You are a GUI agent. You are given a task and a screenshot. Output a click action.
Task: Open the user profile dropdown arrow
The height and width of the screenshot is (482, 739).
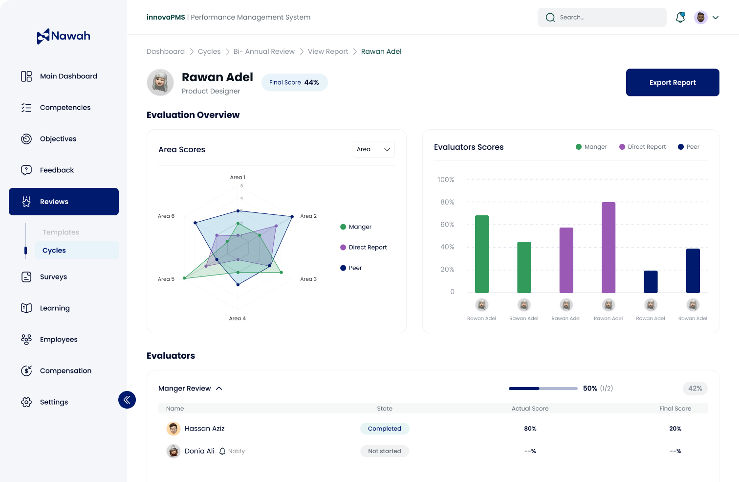click(716, 18)
